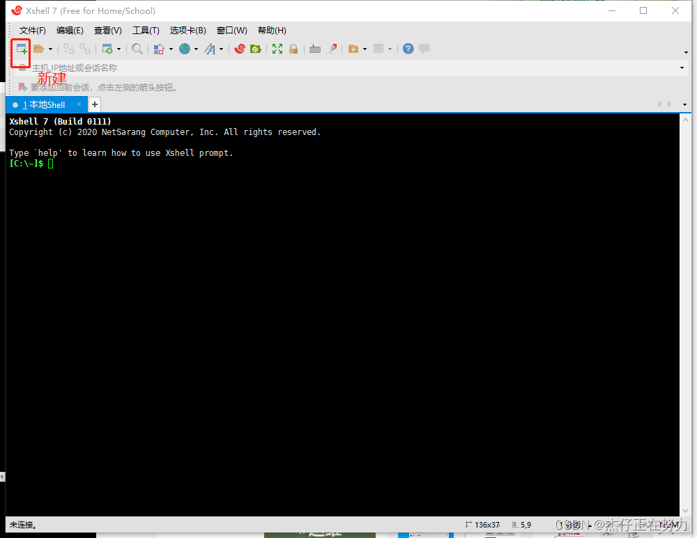Open the 帮助(H) menu

pos(272,30)
